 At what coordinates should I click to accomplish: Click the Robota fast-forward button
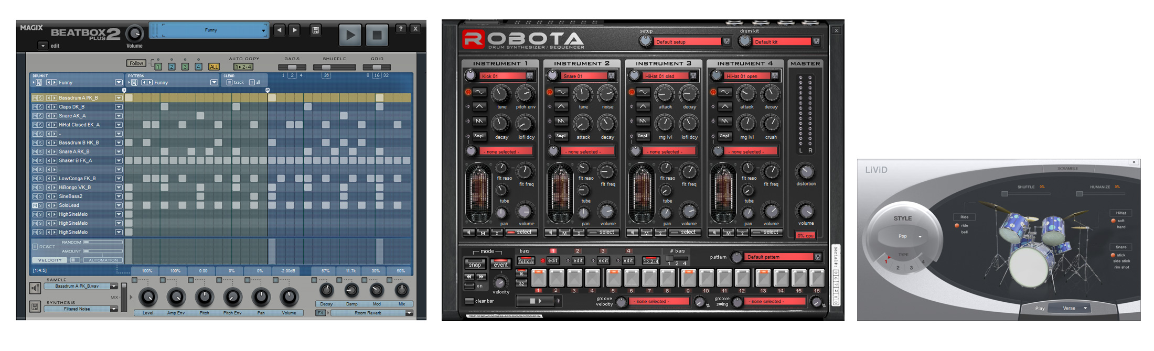coord(480,277)
